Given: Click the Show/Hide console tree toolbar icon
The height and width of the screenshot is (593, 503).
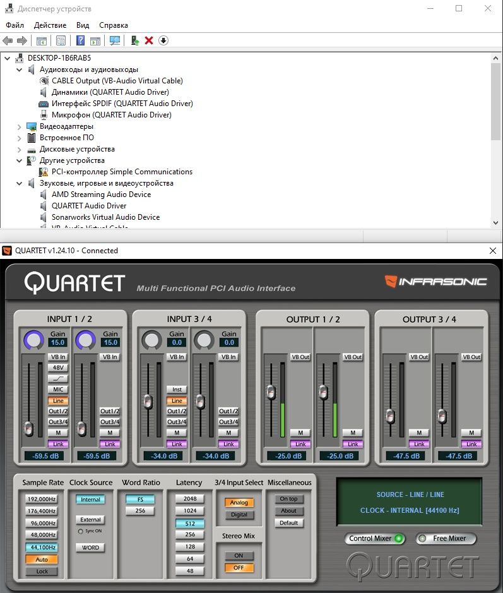Looking at the screenshot, I should 42,40.
